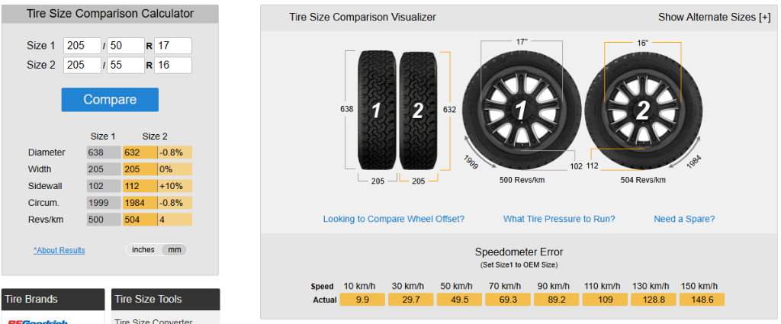Click the BFGoodrich brand logo
This screenshot has height=324, width=781.
click(x=37, y=320)
